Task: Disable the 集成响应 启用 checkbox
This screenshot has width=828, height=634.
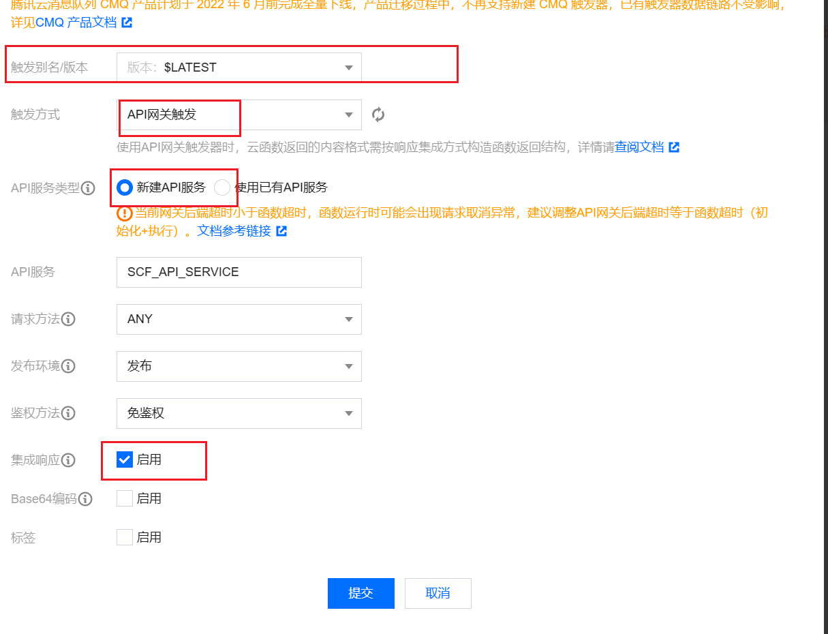Action: [125, 459]
